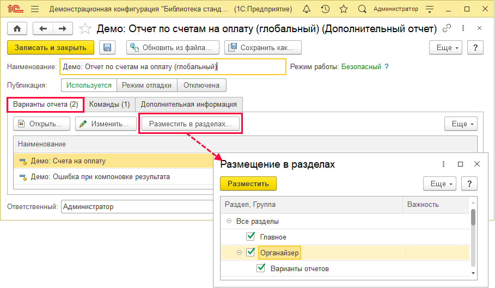
Task: Set publication to Отключена
Action: (x=201, y=85)
